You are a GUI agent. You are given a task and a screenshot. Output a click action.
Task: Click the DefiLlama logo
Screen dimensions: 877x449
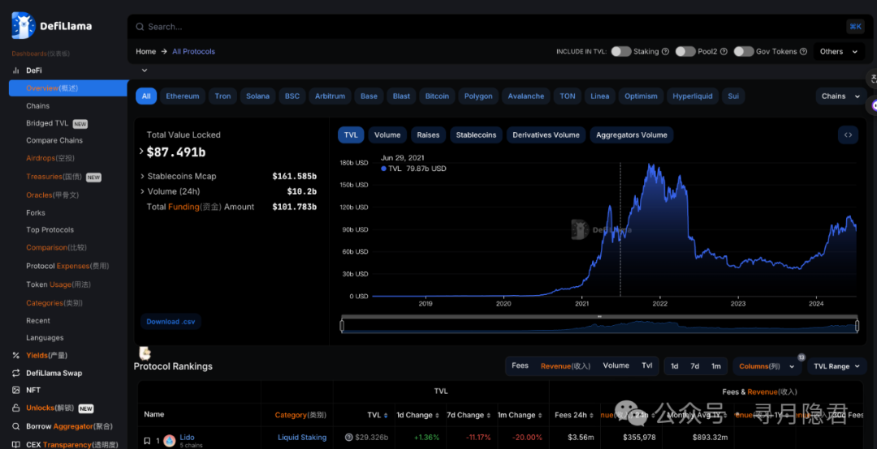click(51, 26)
